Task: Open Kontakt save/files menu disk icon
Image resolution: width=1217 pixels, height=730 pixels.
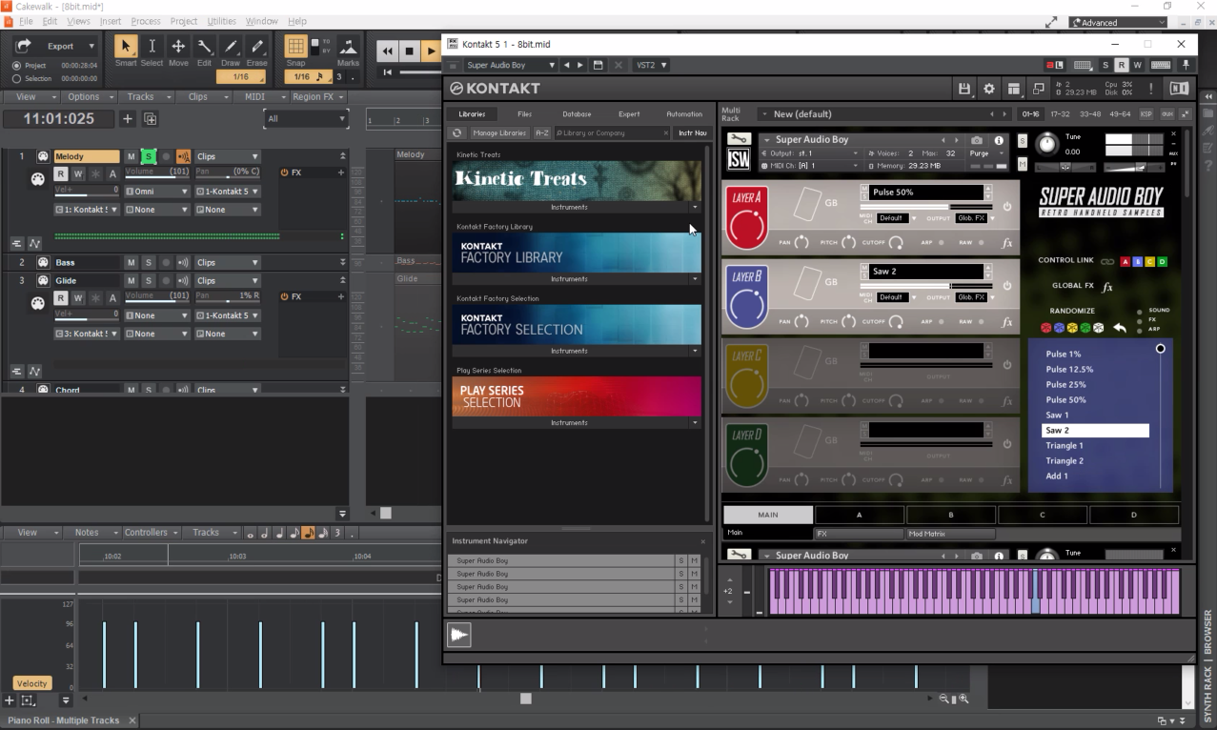Action: pyautogui.click(x=963, y=89)
